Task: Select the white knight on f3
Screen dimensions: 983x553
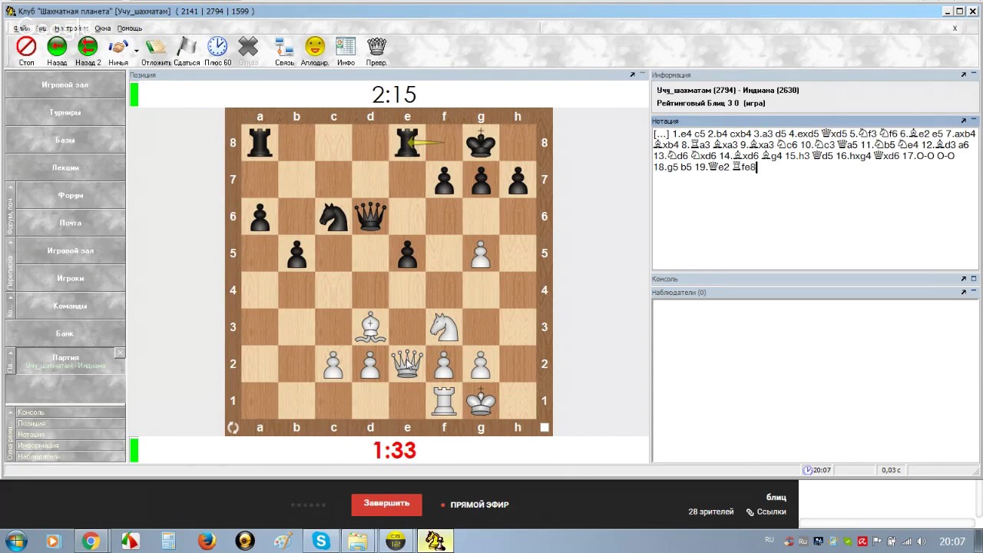Action: tap(444, 326)
